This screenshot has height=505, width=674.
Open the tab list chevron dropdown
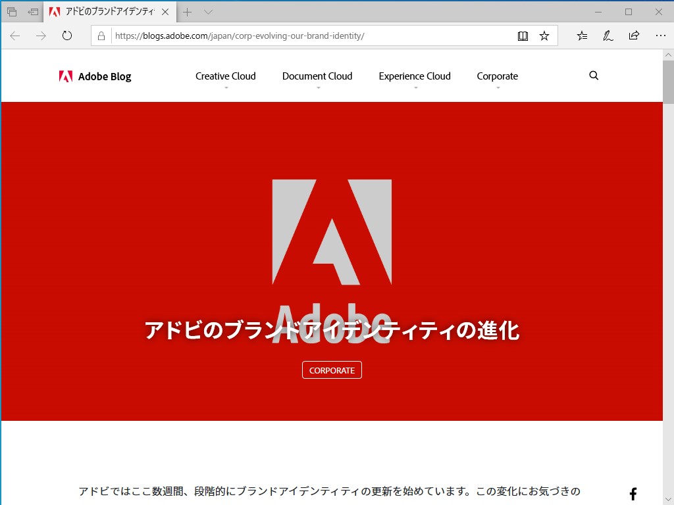click(209, 11)
